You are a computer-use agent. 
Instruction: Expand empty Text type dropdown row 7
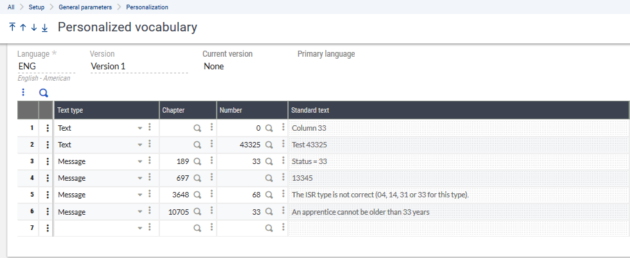140,228
